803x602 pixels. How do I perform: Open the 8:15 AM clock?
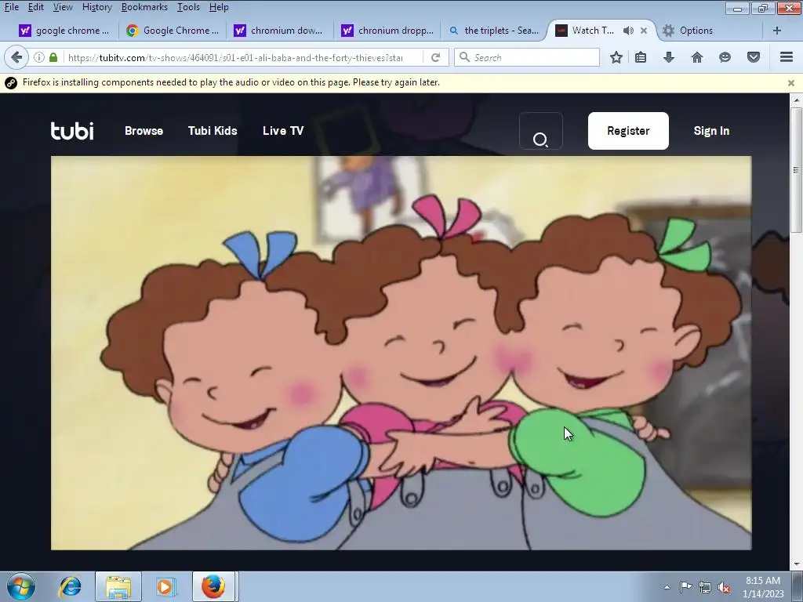click(763, 587)
